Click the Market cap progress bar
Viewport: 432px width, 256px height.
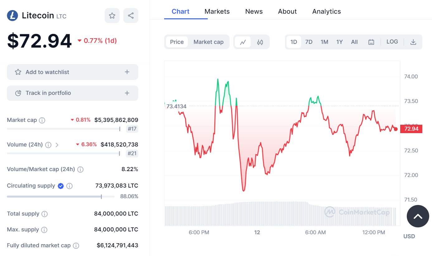64,129
